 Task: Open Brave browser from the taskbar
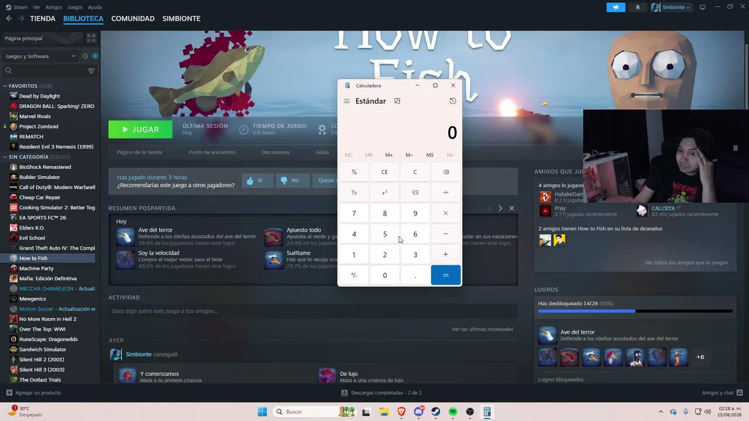[x=401, y=412]
